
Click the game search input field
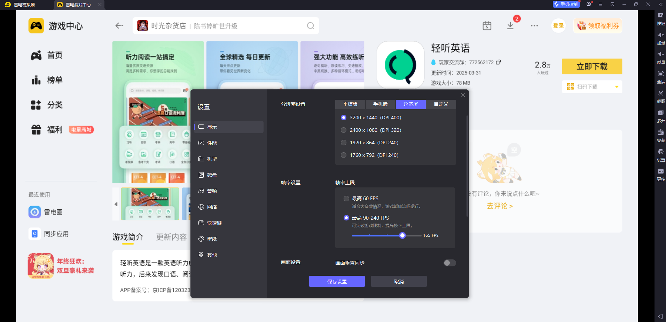[226, 26]
